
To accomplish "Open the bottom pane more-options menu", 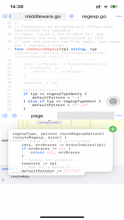I will pos(119,116).
